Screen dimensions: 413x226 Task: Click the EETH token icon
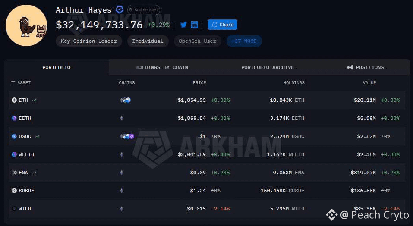(14, 118)
